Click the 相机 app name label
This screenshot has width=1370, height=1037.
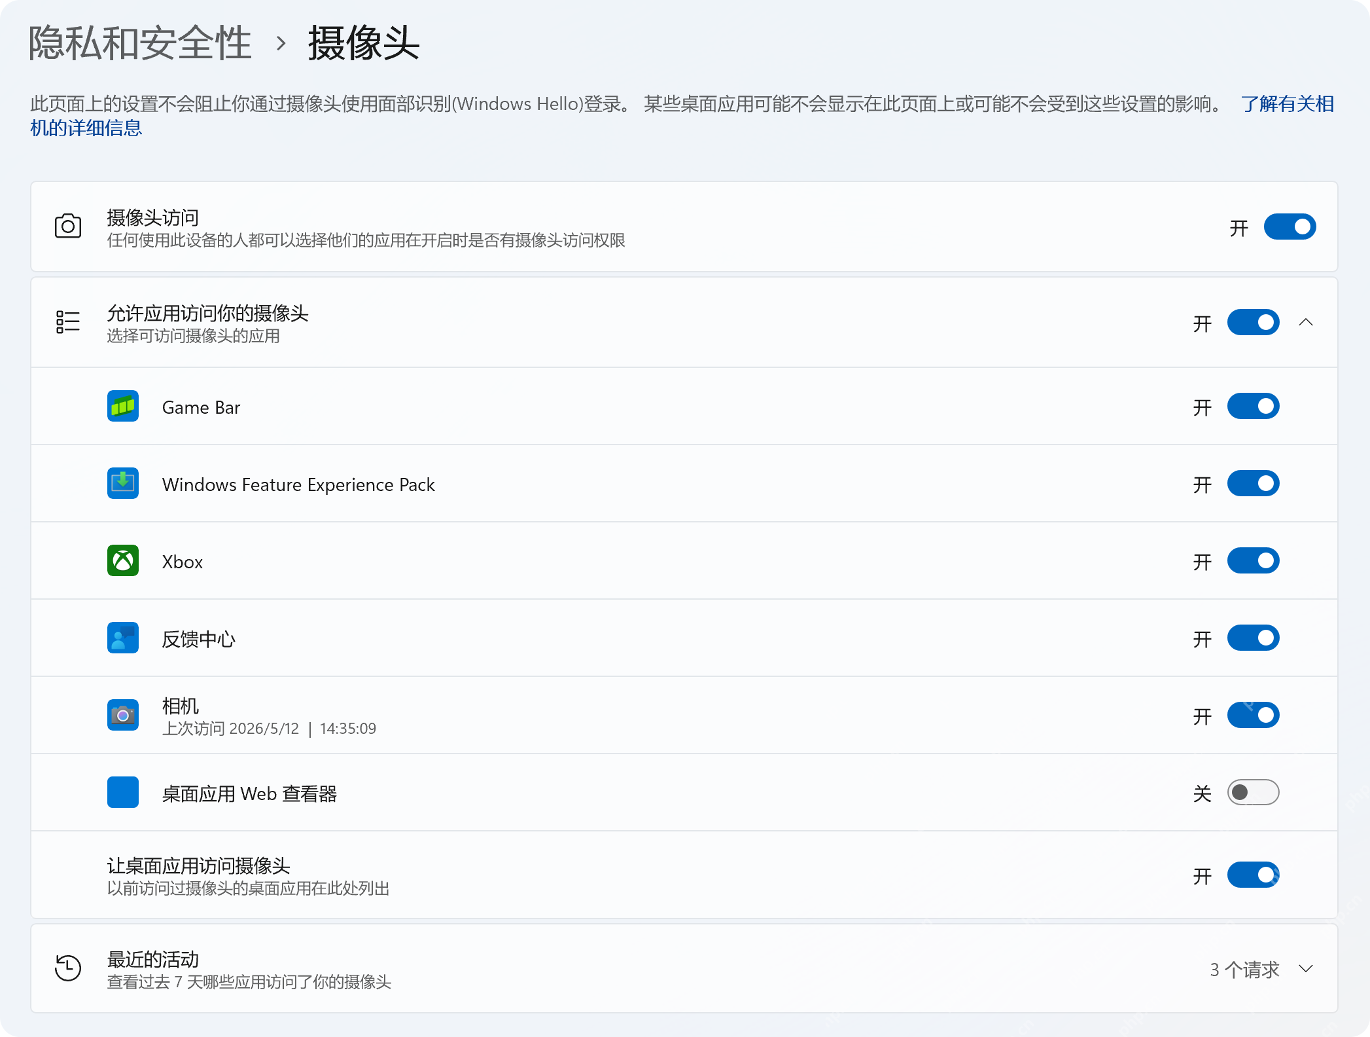(181, 706)
